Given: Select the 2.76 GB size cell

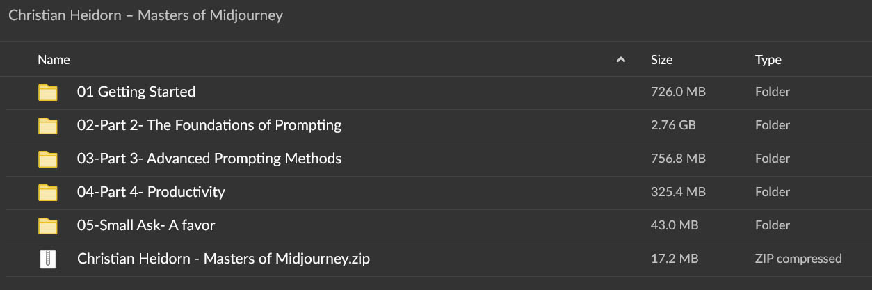Looking at the screenshot, I should [673, 125].
